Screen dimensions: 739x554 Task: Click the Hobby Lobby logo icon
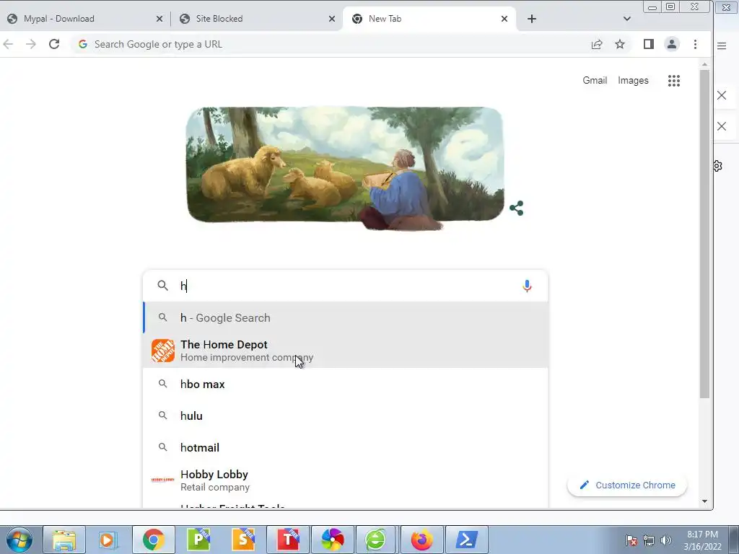[x=162, y=480]
